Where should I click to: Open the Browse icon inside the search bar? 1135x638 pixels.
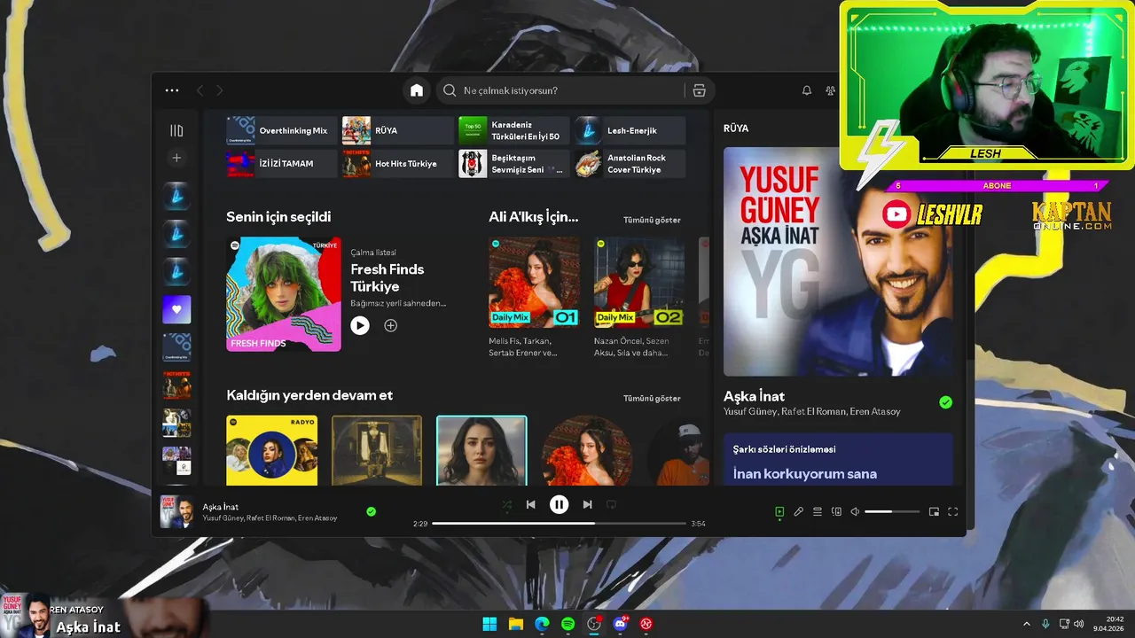point(699,90)
